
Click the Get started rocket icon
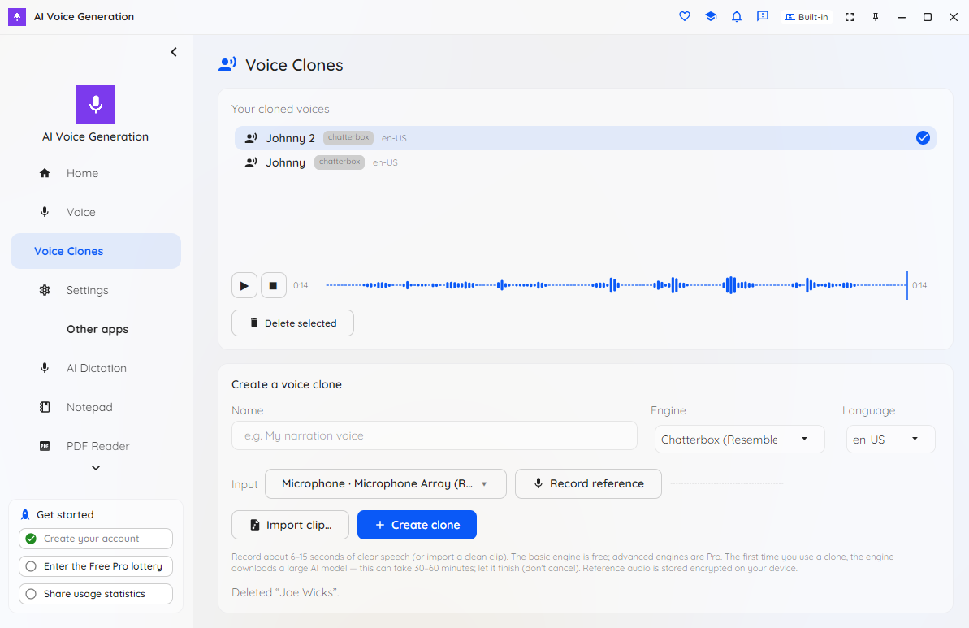point(25,514)
